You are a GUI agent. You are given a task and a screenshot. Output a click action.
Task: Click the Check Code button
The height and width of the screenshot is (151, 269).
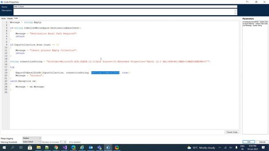point(232,132)
